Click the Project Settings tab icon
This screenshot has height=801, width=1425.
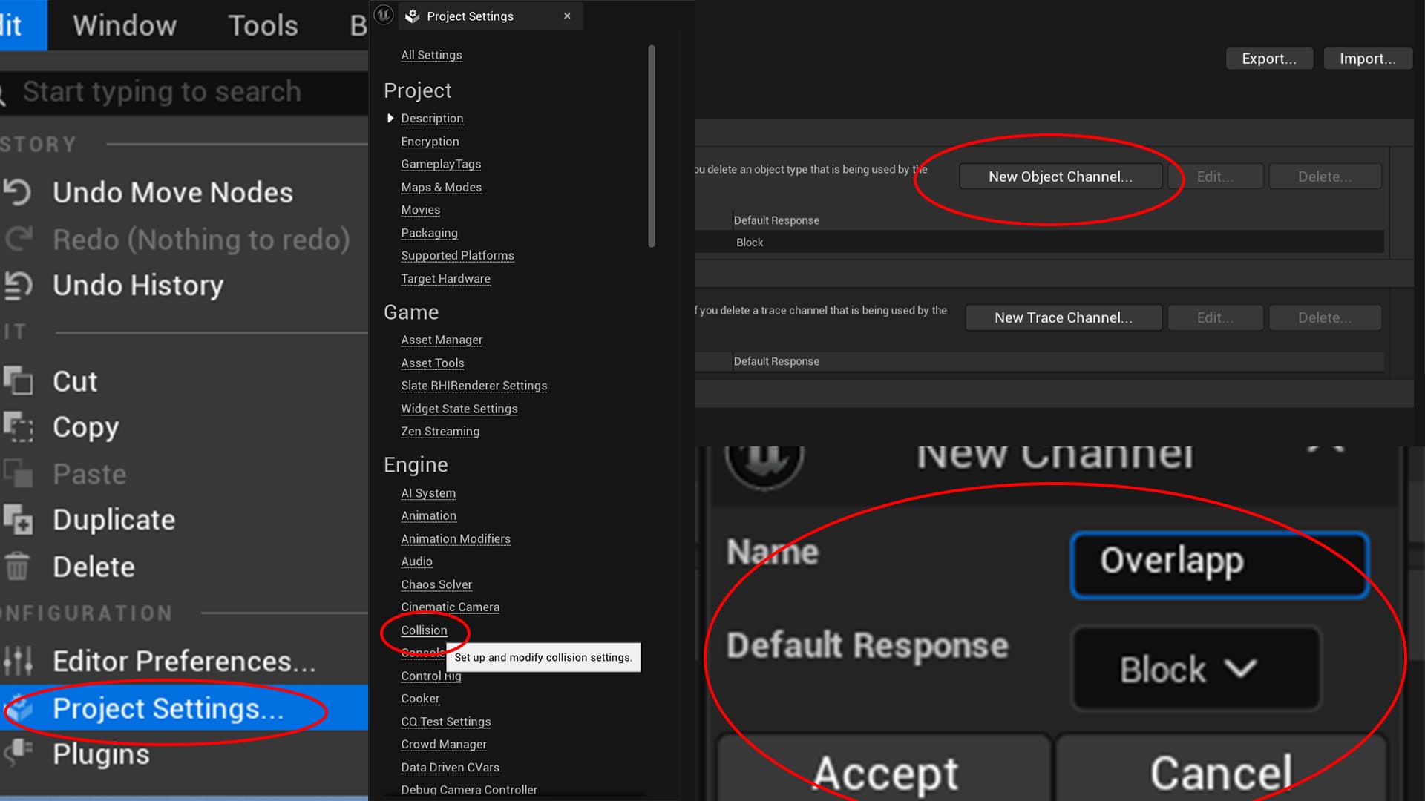(413, 16)
